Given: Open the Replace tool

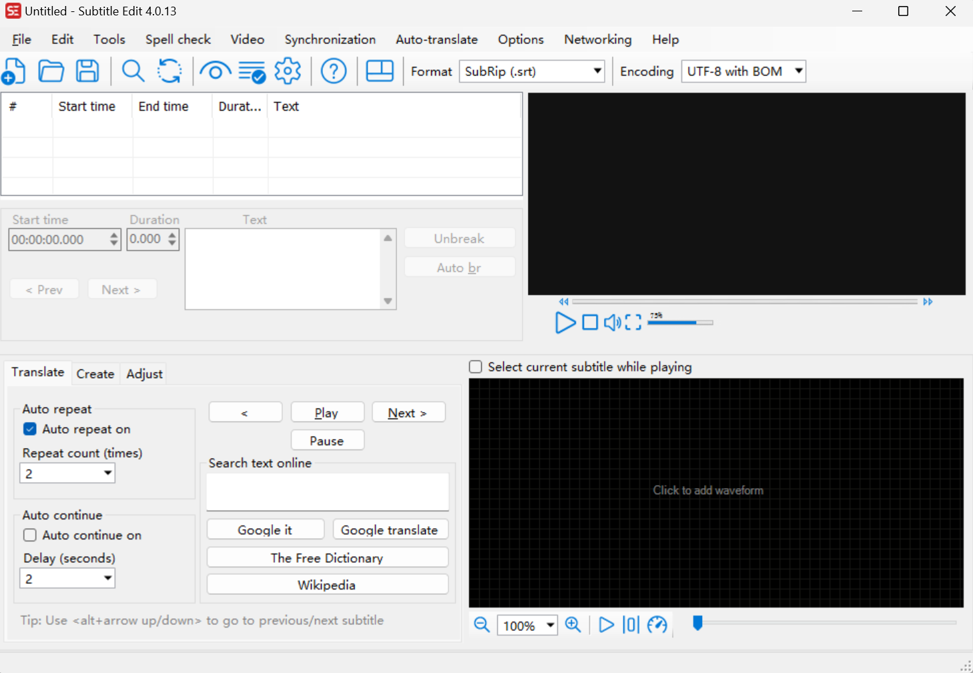Looking at the screenshot, I should click(x=170, y=71).
